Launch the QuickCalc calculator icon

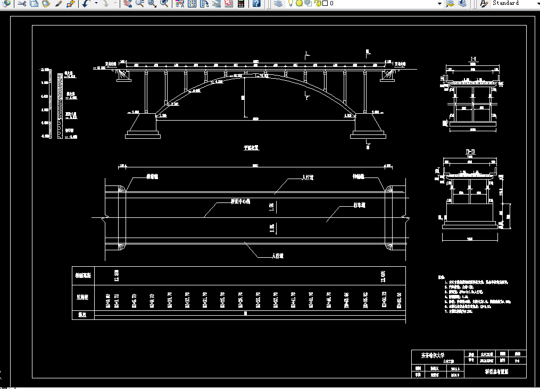pyautogui.click(x=241, y=3)
